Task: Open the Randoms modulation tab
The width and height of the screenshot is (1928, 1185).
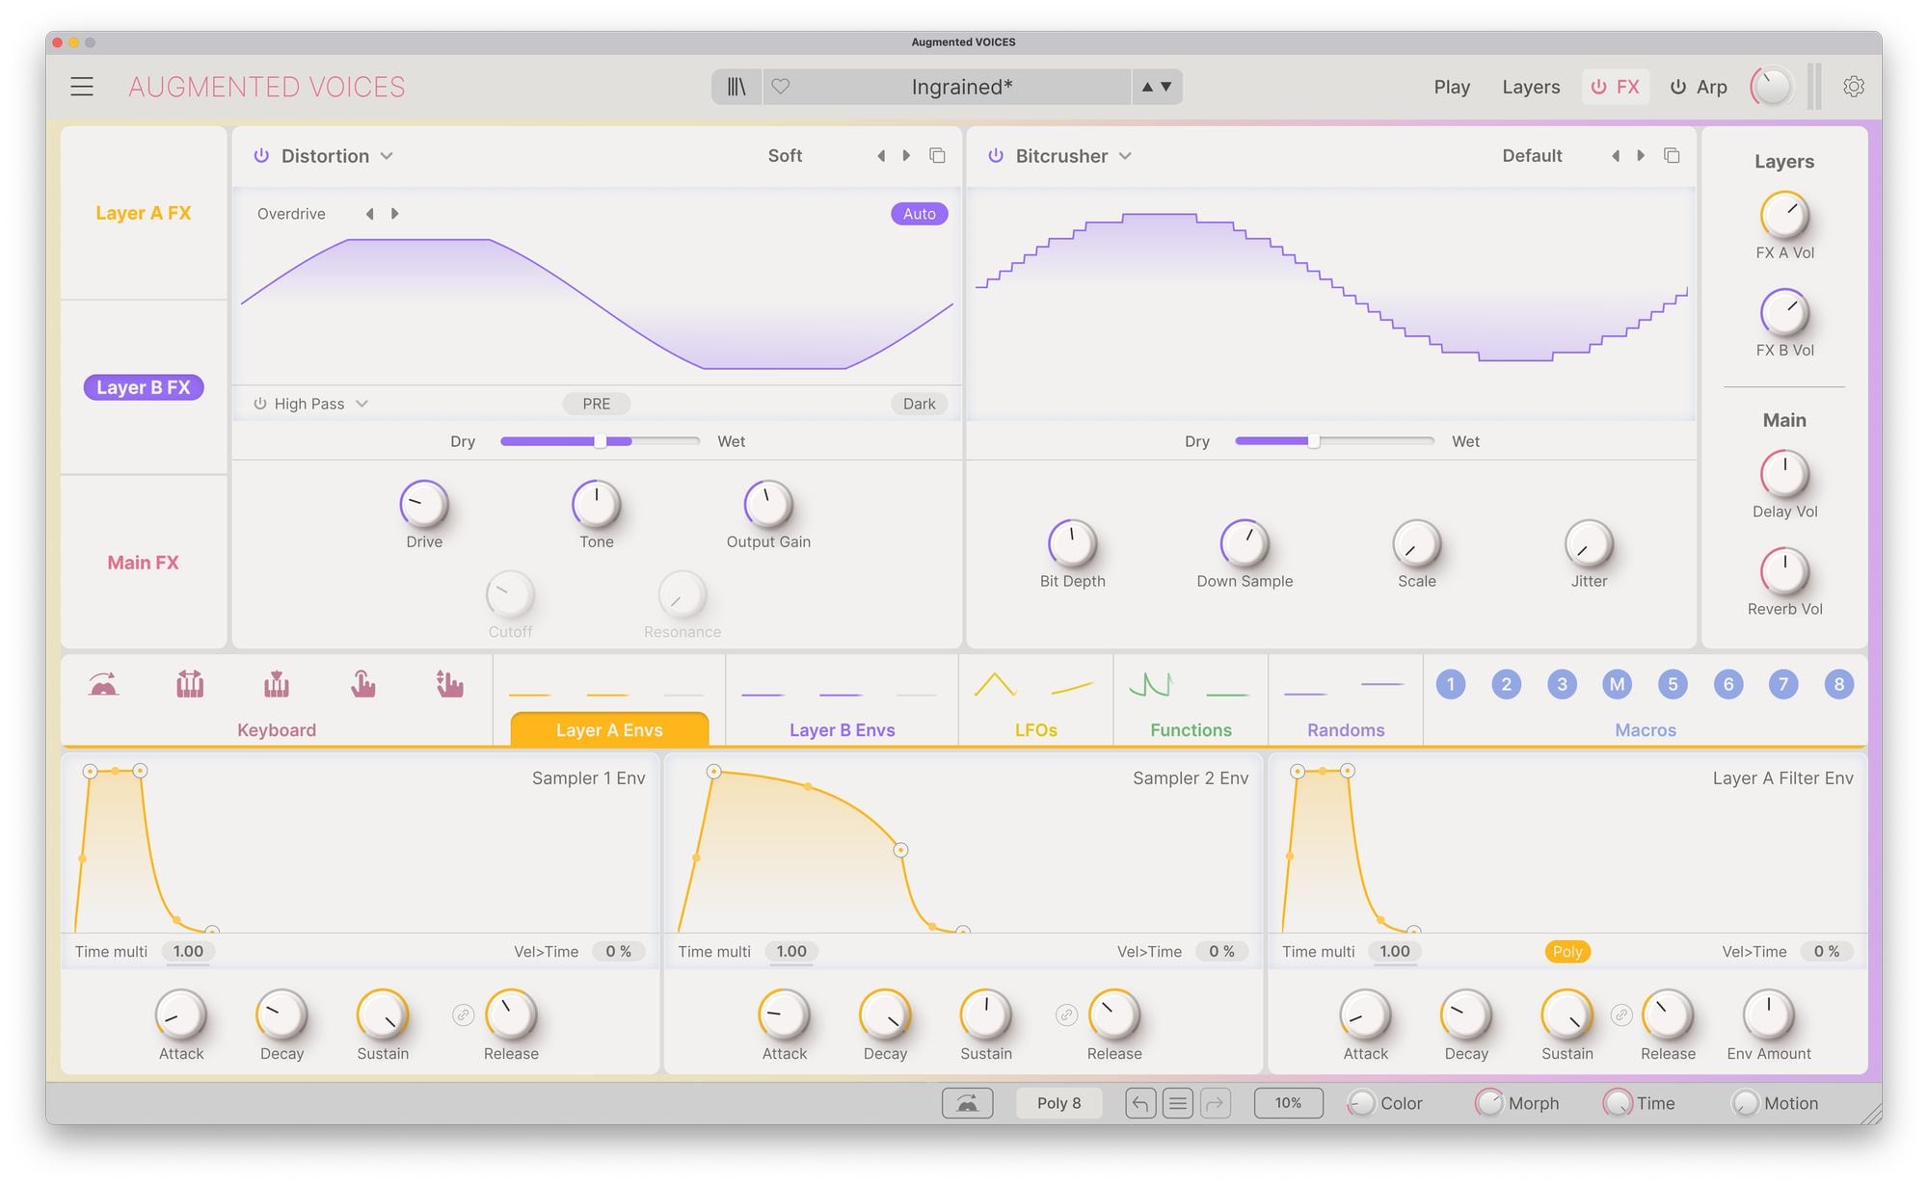Action: coord(1346,729)
